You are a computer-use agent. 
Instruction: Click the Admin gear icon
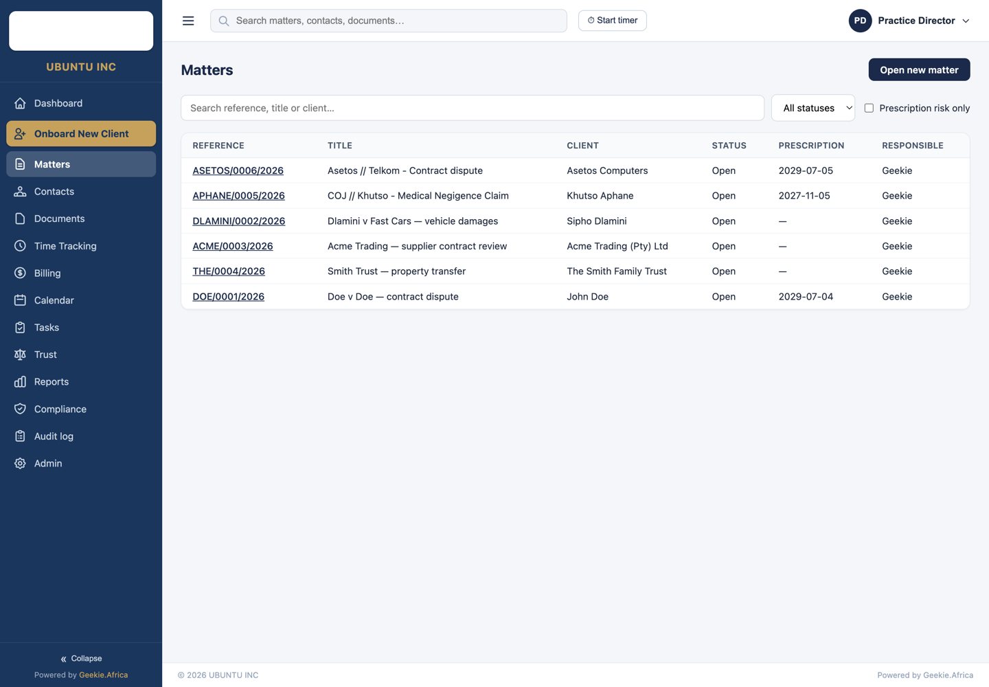point(20,464)
